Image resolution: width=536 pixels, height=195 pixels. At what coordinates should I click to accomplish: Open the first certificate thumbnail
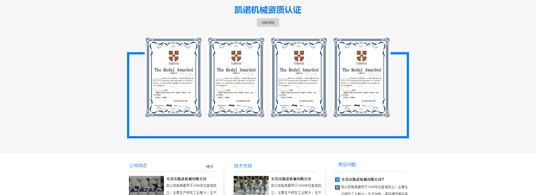click(174, 78)
